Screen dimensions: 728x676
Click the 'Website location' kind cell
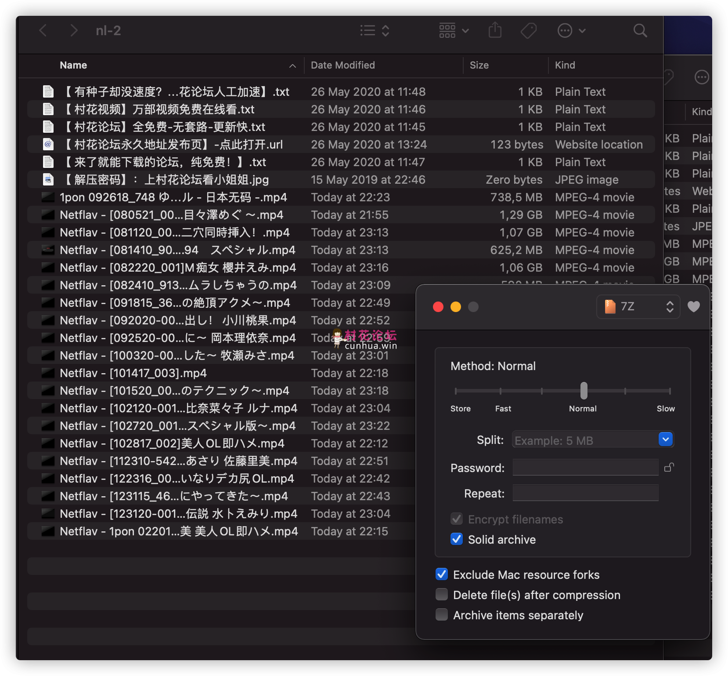coord(599,144)
